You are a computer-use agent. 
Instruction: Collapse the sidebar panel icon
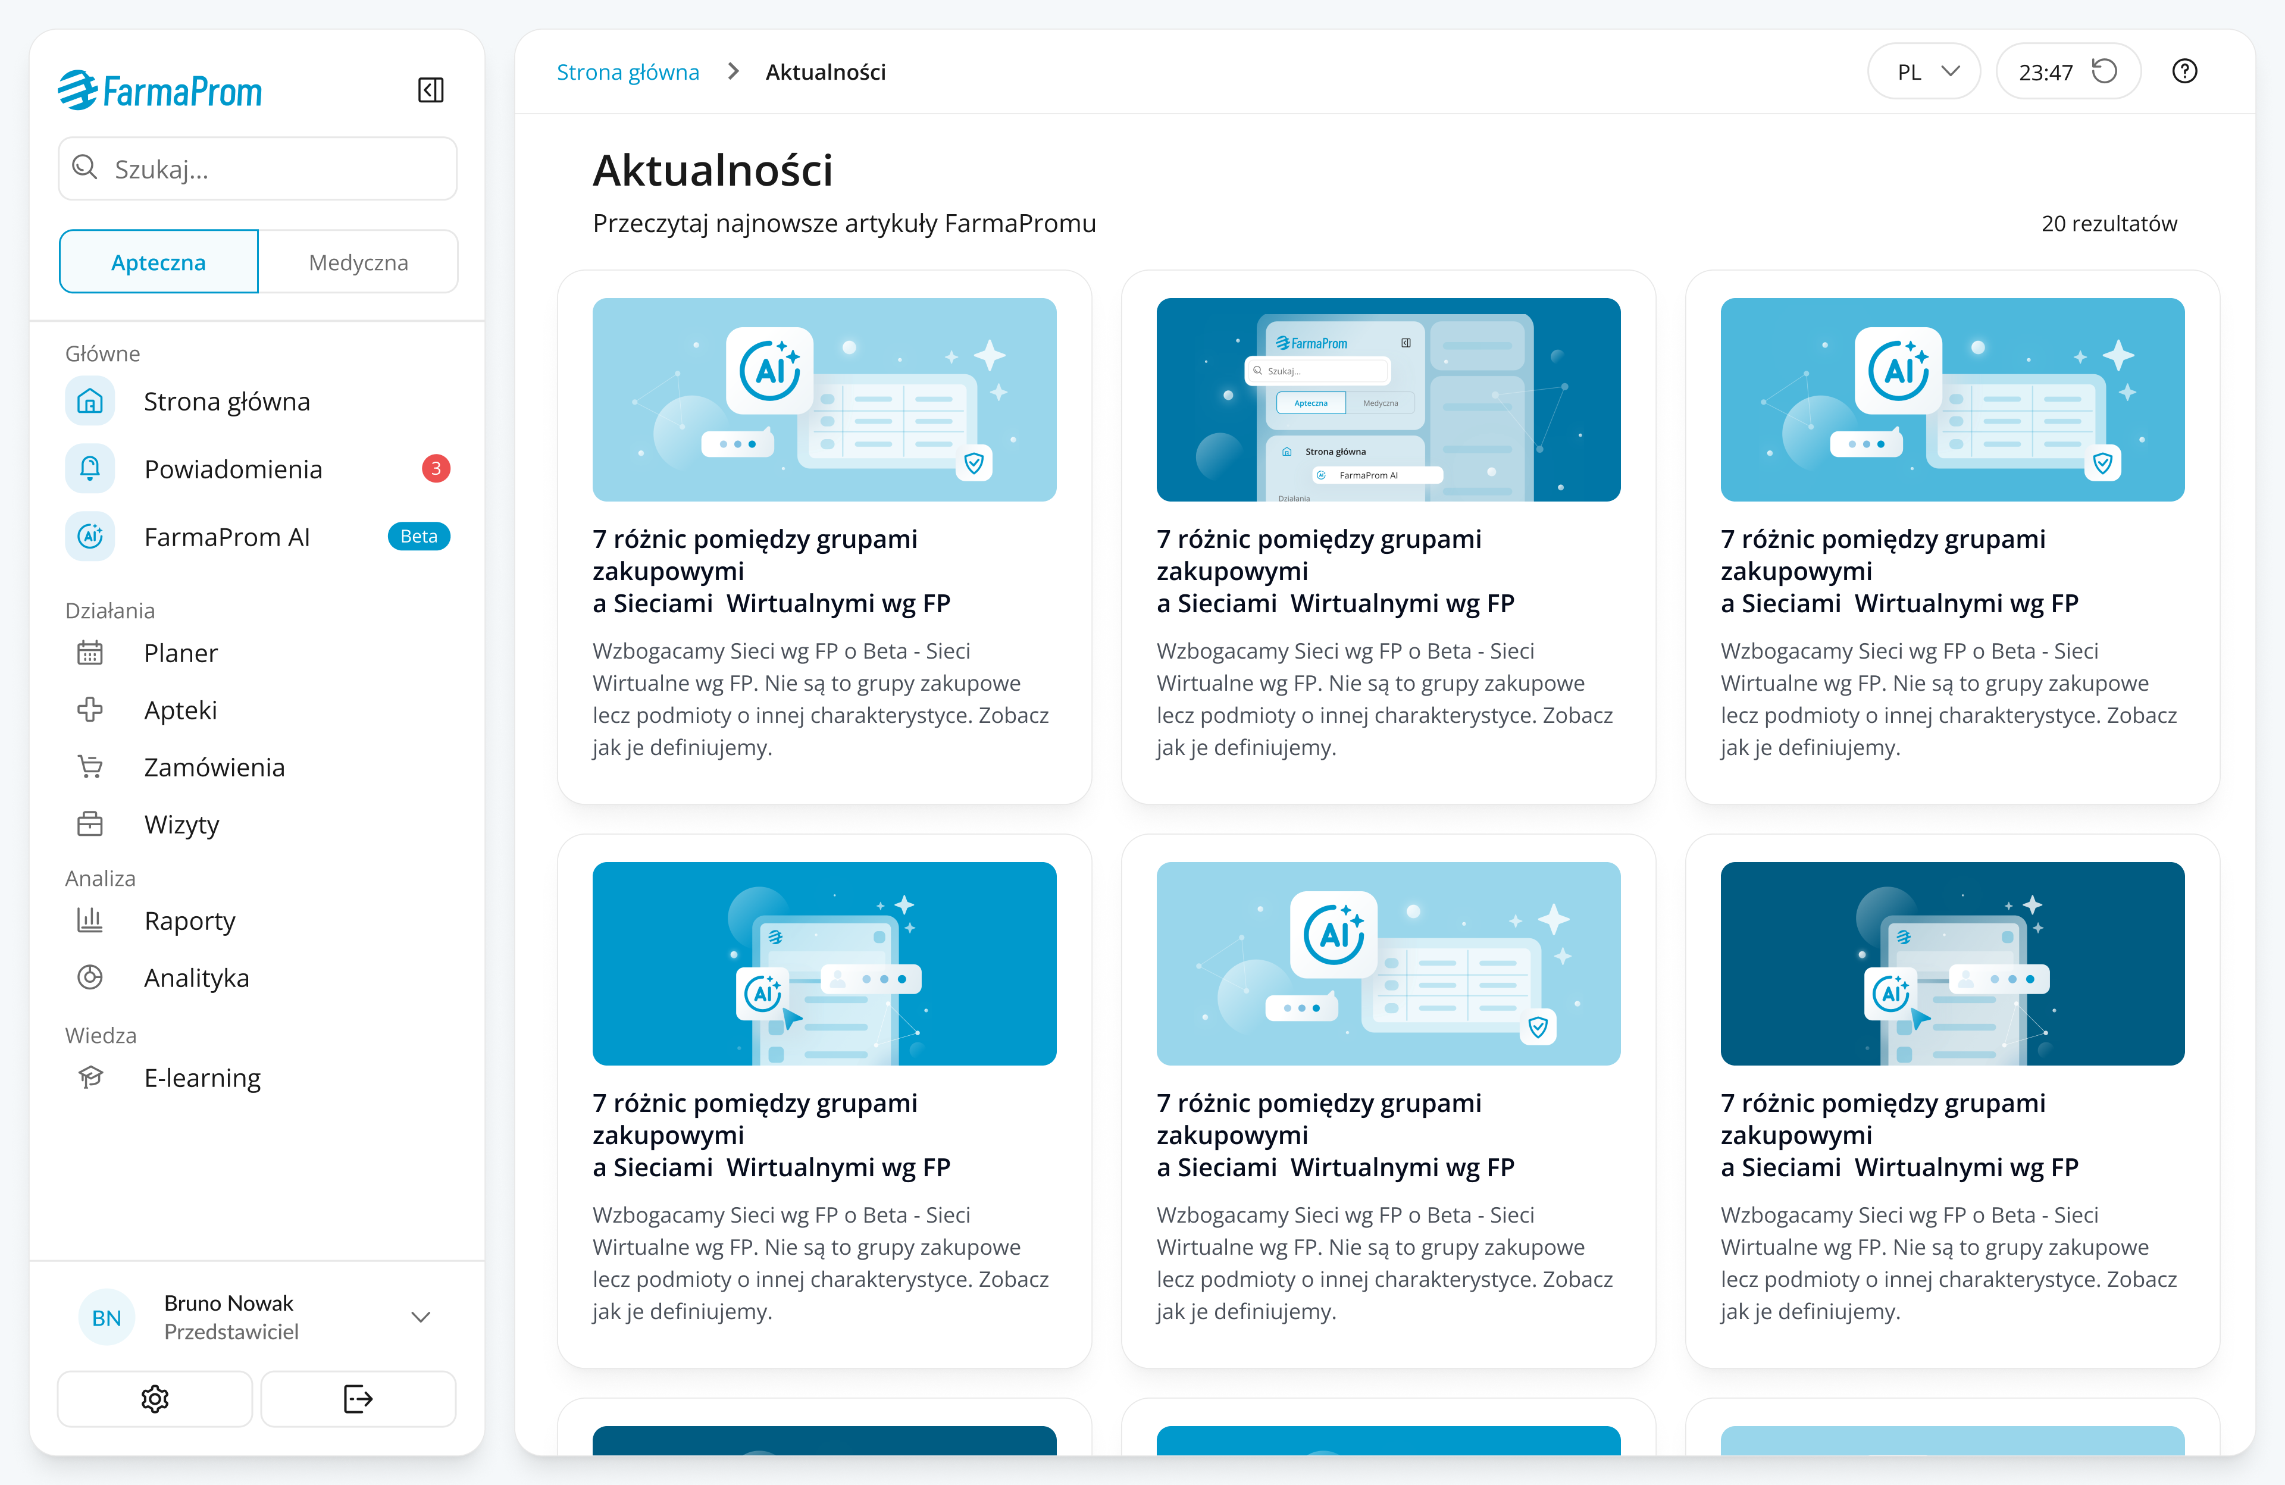click(x=430, y=90)
